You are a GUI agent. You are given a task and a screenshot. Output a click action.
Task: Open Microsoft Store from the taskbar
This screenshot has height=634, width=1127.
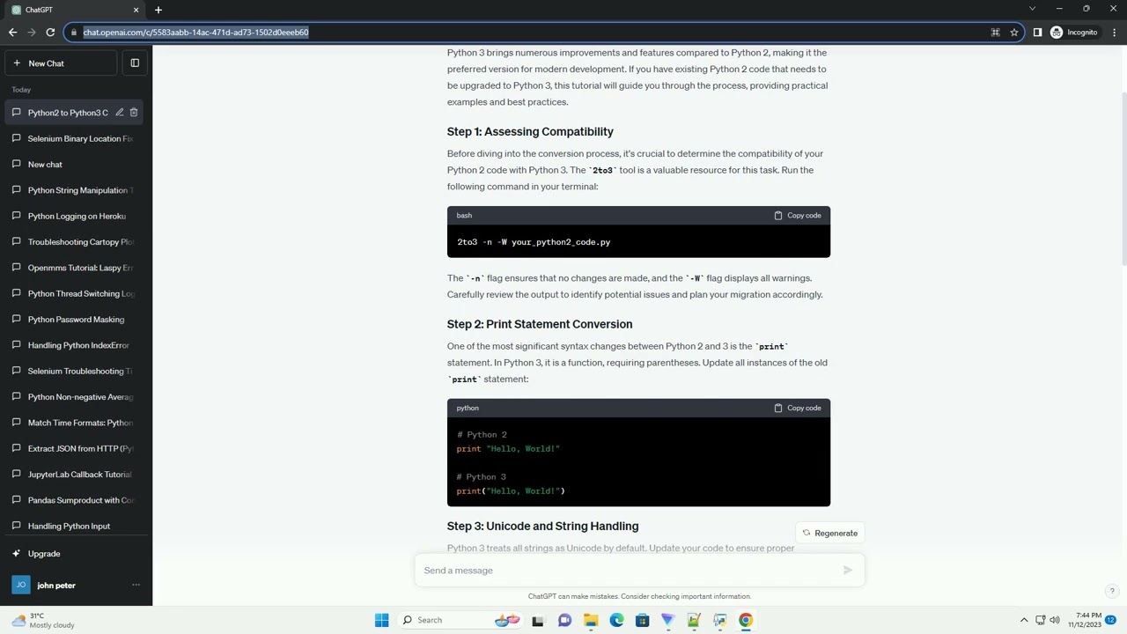(642, 620)
